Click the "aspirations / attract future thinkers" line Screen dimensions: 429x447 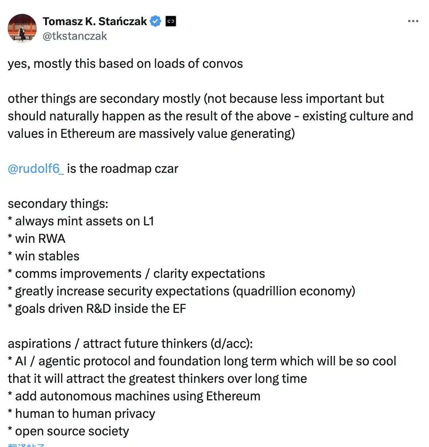[130, 344]
